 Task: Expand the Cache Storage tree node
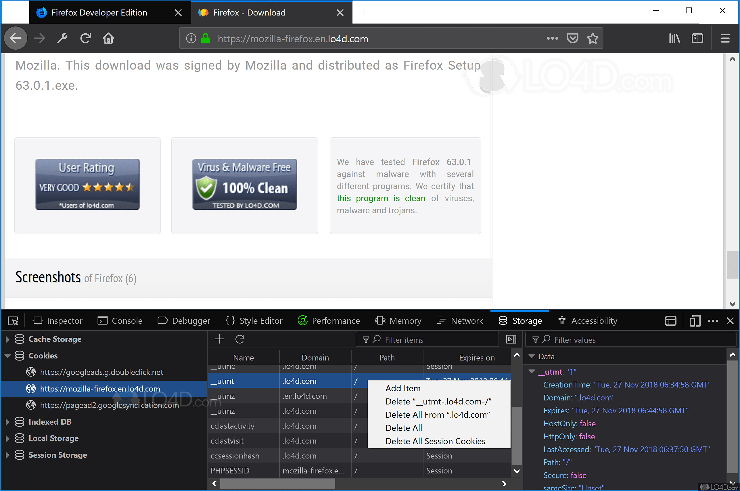[7, 339]
